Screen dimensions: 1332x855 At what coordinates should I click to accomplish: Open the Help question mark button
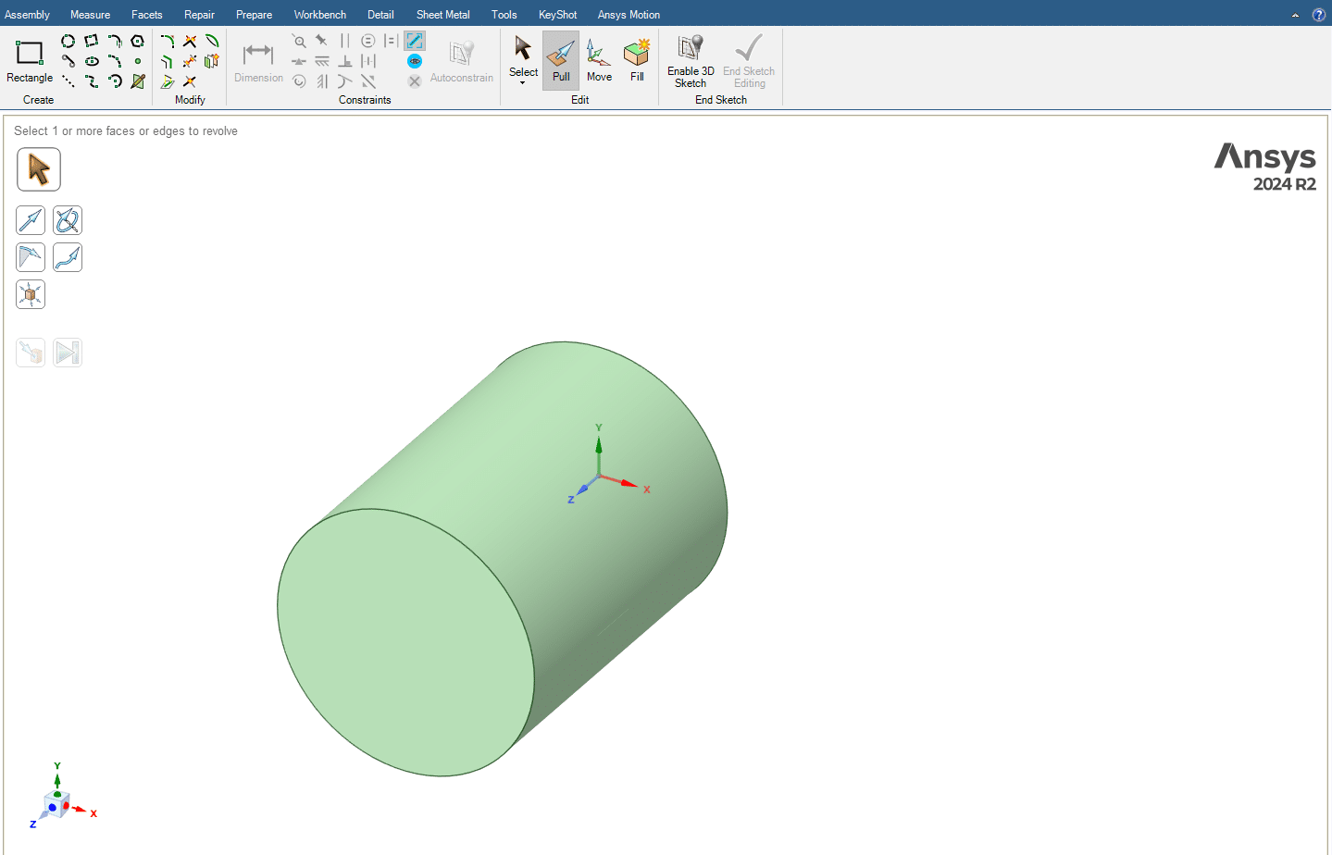[1318, 15]
